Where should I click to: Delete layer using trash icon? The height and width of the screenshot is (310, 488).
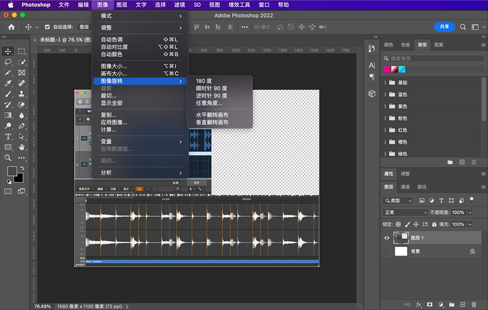[474, 304]
